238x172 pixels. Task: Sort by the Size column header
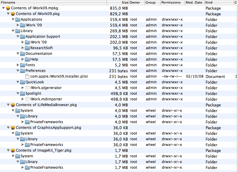(x=118, y=2)
